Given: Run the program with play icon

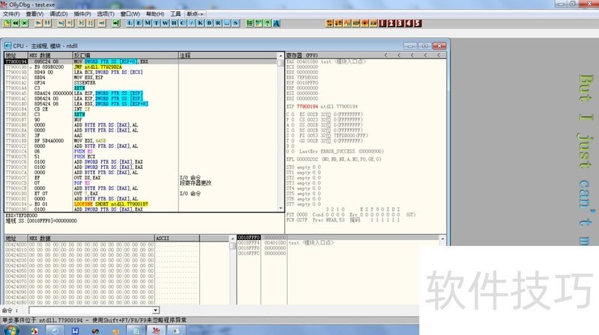Looking at the screenshot, I should [39, 23].
